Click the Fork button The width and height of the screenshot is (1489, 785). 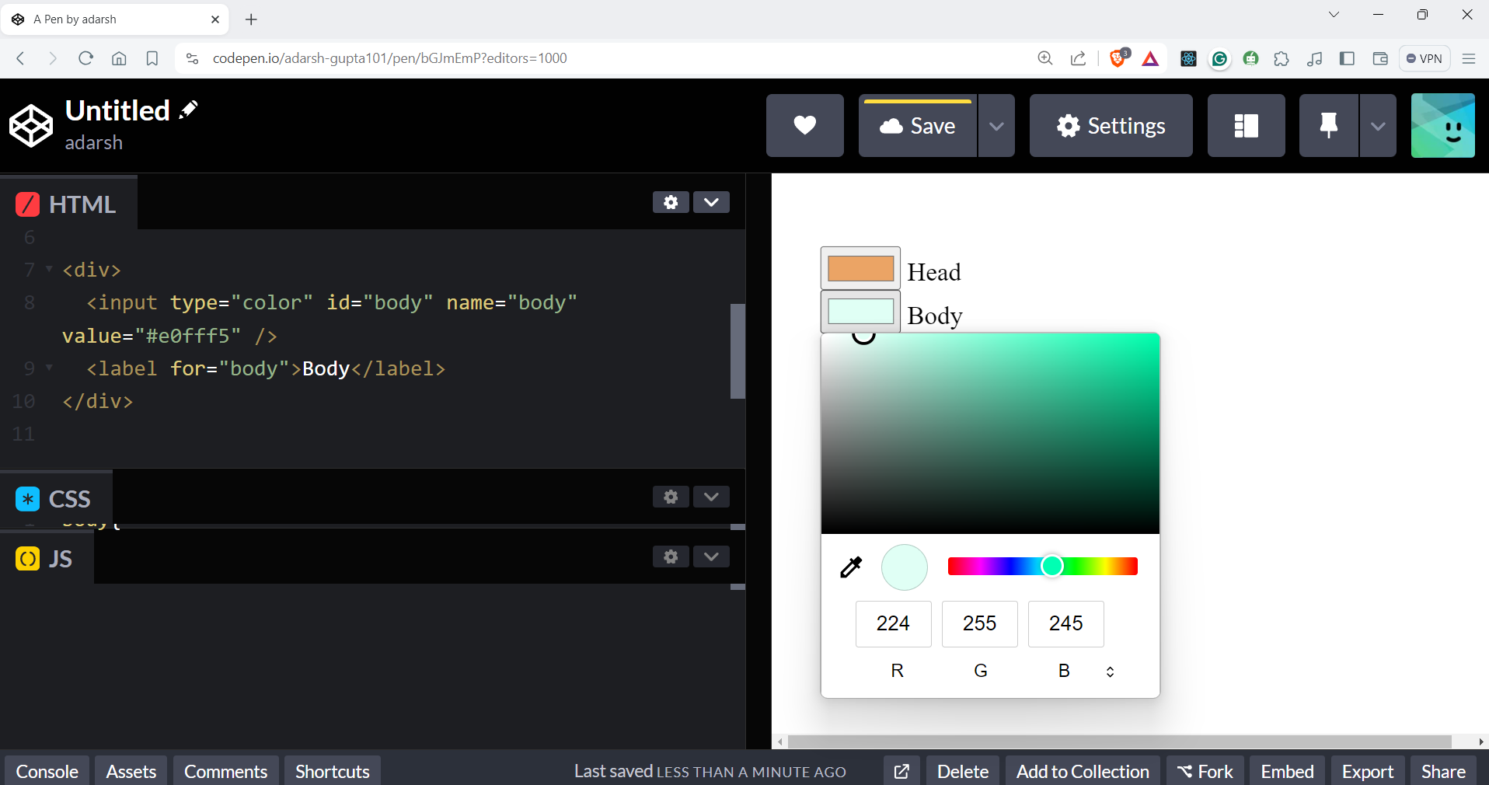(1205, 771)
